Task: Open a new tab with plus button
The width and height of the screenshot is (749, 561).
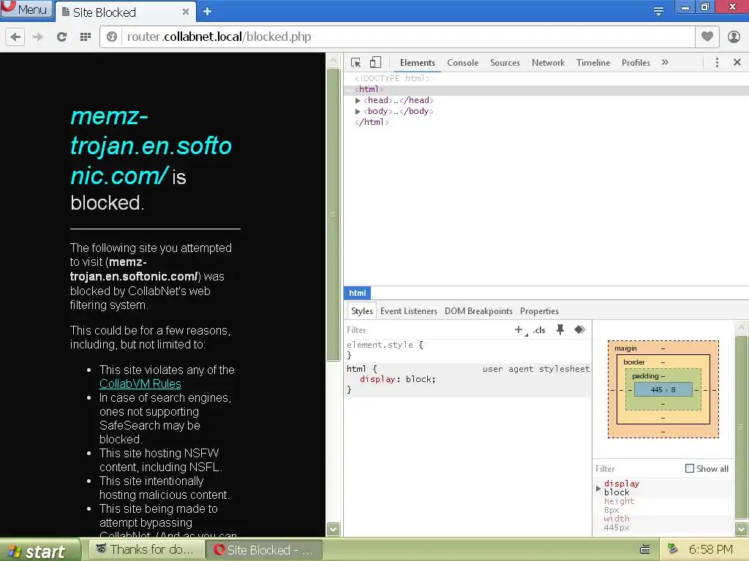Action: pos(207,12)
